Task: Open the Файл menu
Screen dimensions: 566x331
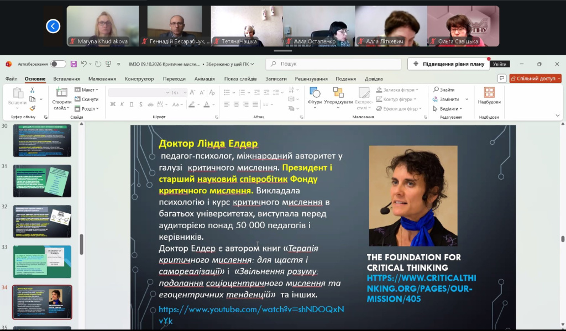Action: tap(12, 78)
